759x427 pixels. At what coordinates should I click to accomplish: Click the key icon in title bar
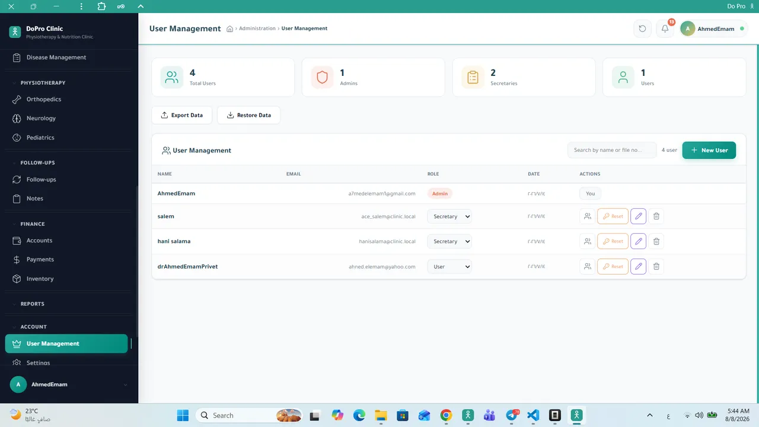[121, 6]
